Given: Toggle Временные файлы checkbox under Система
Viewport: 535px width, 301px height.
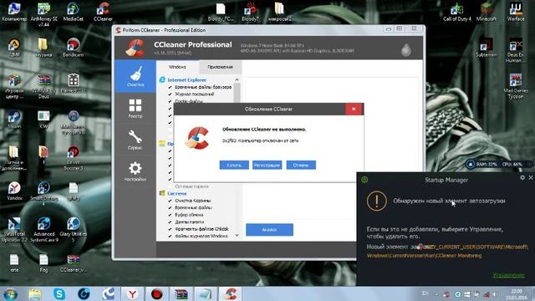Looking at the screenshot, I should [x=170, y=207].
